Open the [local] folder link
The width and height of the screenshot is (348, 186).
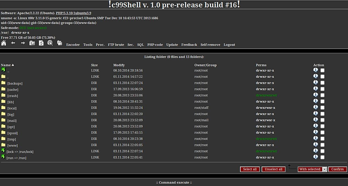tap(12, 108)
